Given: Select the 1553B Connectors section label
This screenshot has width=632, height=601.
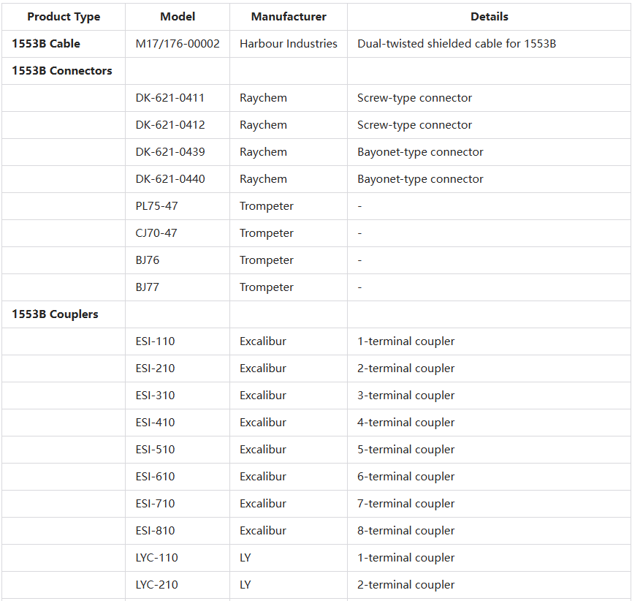Looking at the screenshot, I should click(62, 71).
